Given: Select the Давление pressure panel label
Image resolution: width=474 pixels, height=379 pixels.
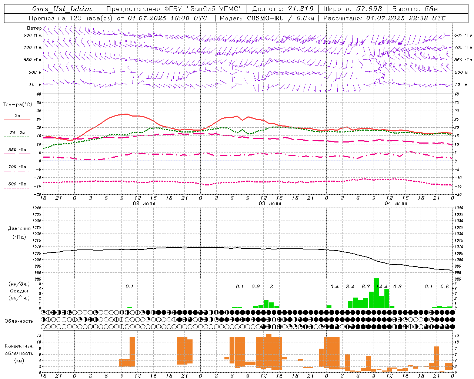Looking at the screenshot, I should point(19,229).
